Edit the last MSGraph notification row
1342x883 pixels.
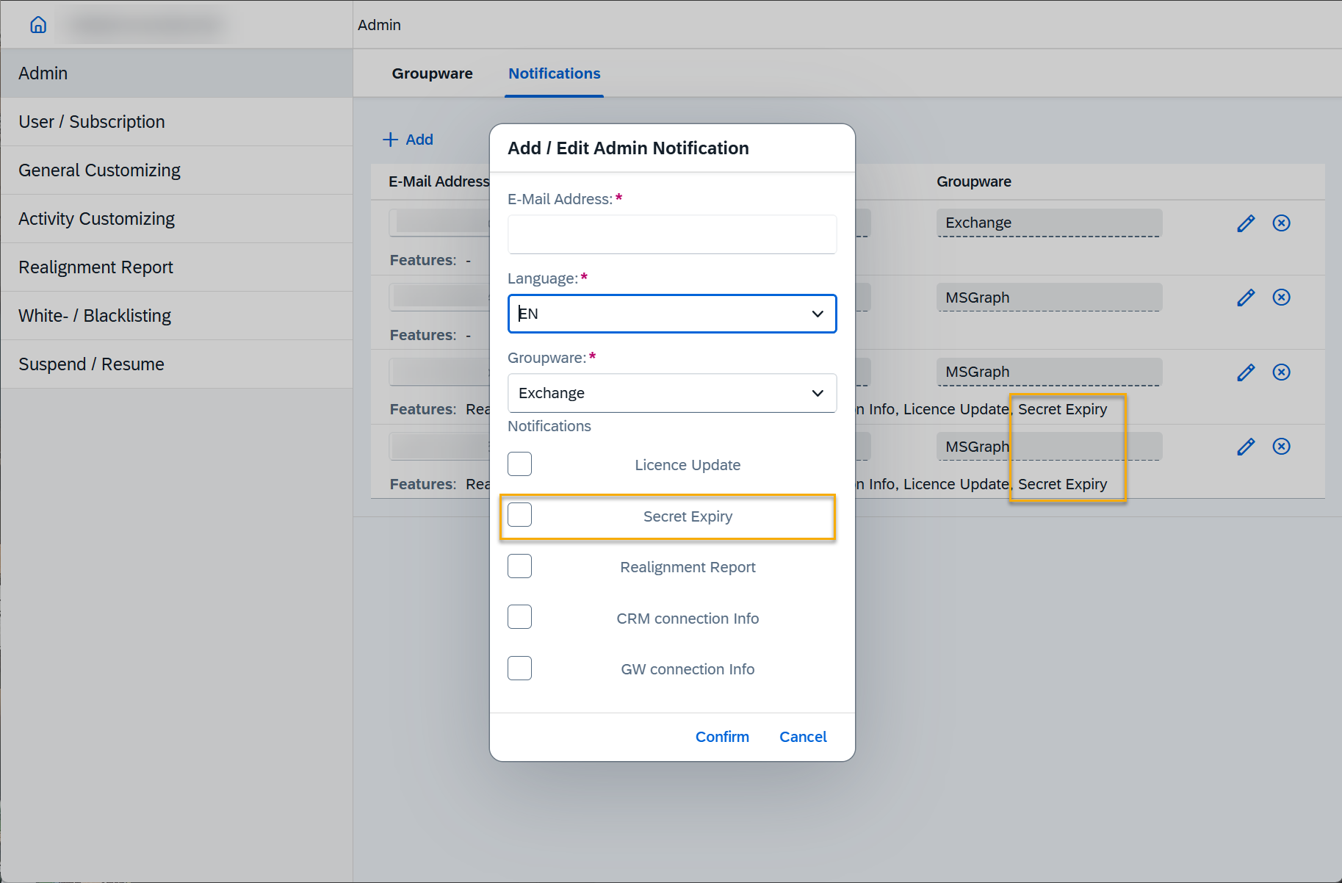(x=1246, y=447)
